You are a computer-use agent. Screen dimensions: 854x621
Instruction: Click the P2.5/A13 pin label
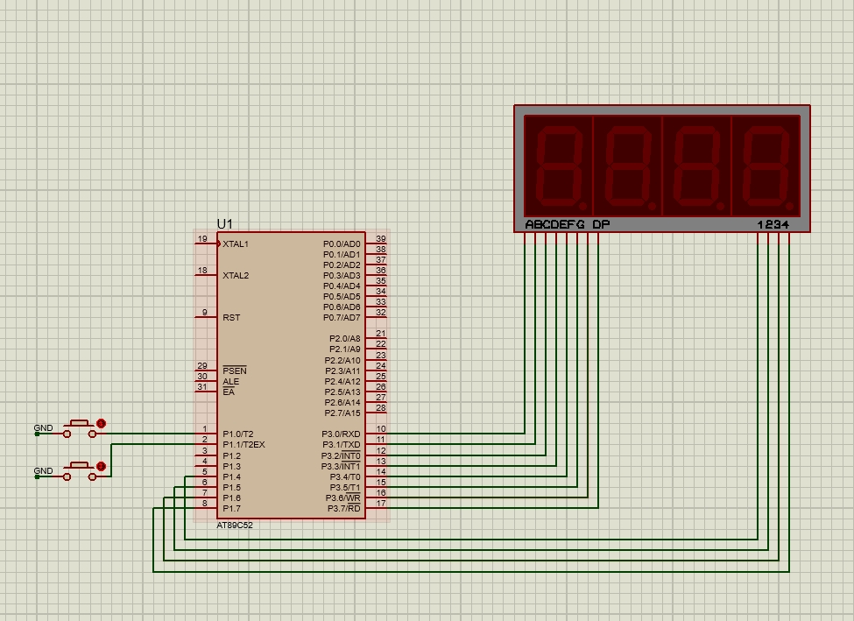(342, 392)
